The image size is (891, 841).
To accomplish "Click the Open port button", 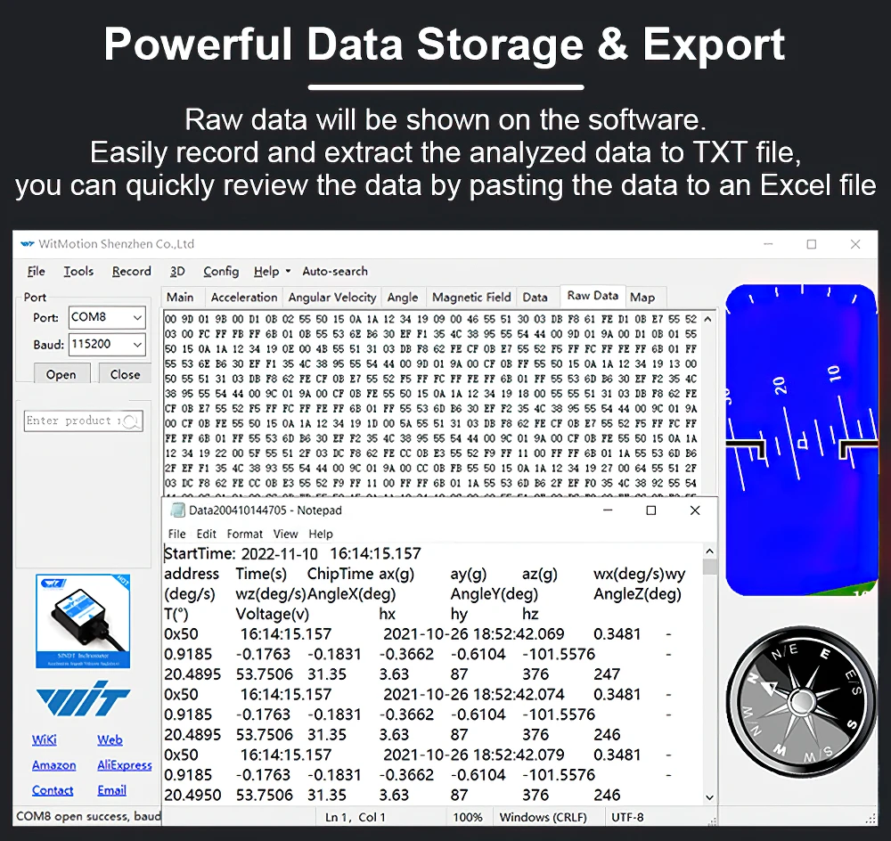I will (61, 374).
